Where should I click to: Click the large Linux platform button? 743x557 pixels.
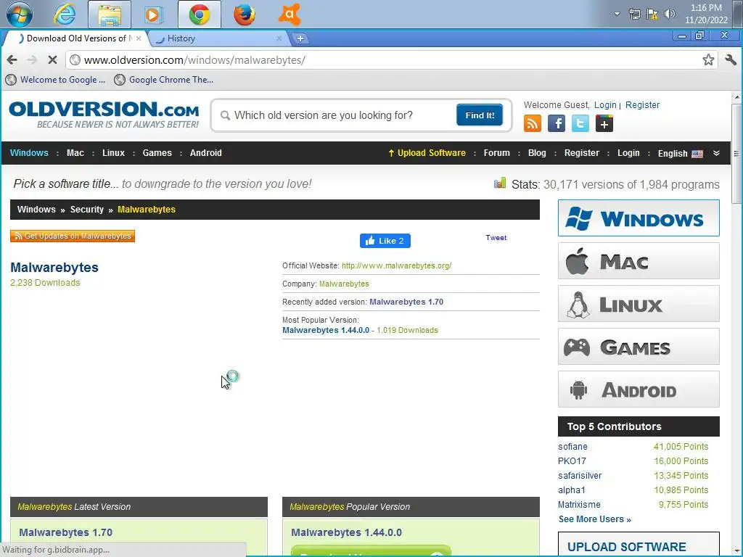tap(639, 304)
